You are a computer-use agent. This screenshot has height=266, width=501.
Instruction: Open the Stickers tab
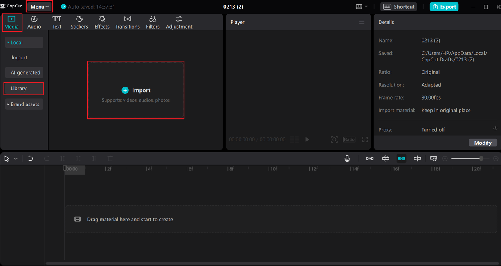pos(79,22)
